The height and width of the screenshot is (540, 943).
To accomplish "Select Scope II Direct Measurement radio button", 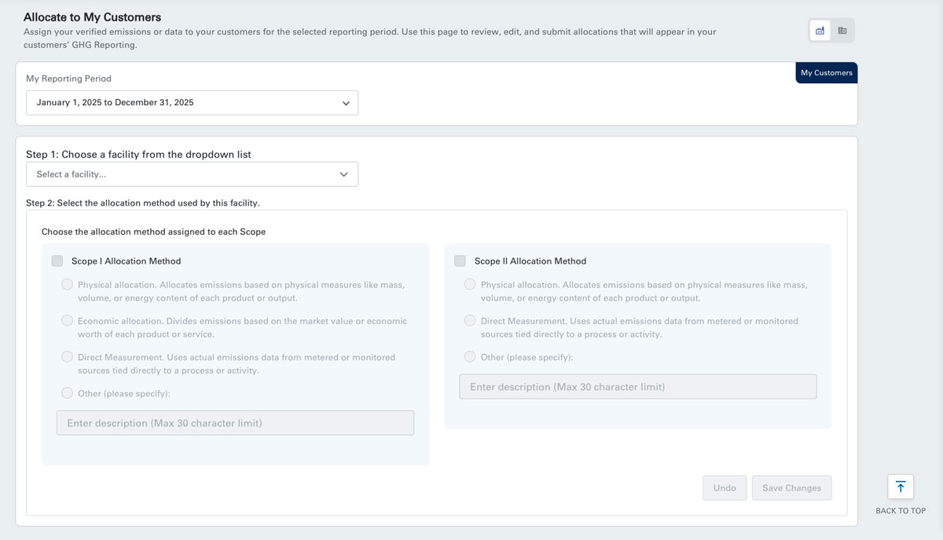I will pos(470,320).
